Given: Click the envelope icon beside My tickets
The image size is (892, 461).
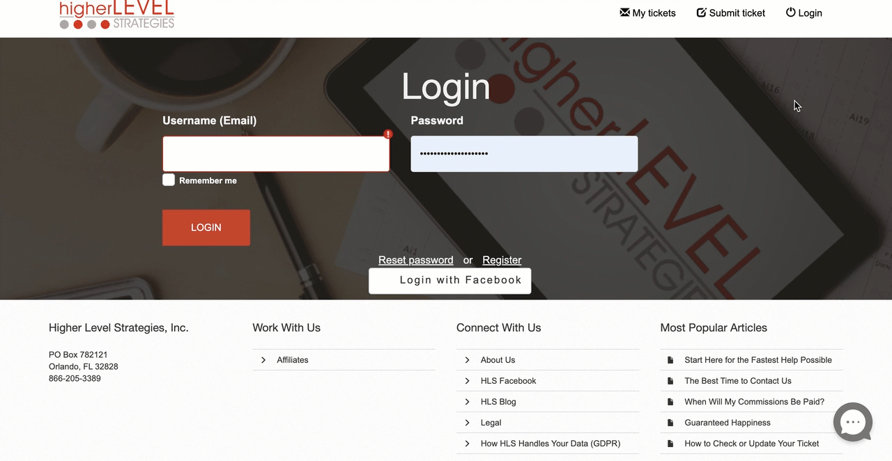Looking at the screenshot, I should pos(624,13).
